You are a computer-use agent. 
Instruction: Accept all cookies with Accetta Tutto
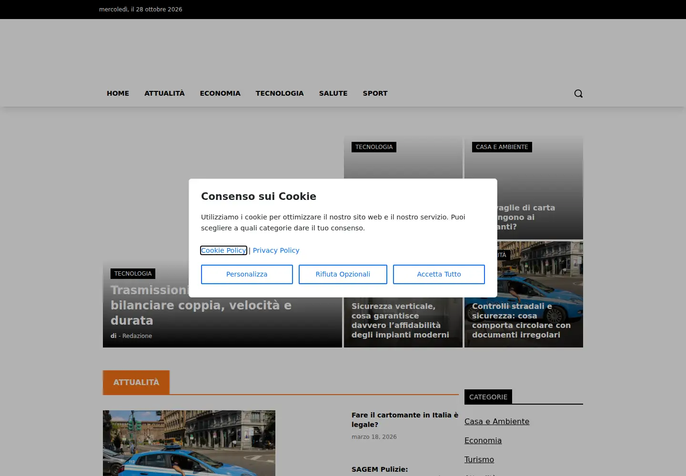pyautogui.click(x=439, y=274)
